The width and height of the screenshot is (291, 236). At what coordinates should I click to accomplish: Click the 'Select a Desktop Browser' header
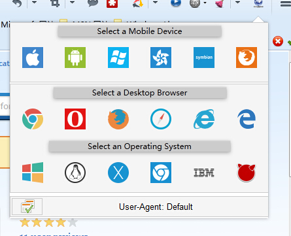click(139, 93)
